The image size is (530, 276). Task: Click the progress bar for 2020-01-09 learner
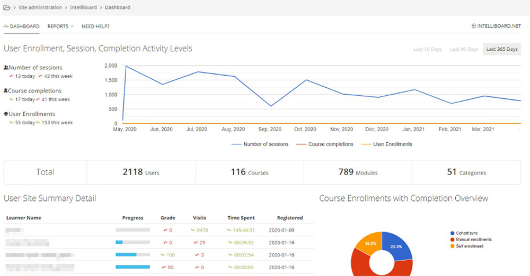[x=133, y=230]
